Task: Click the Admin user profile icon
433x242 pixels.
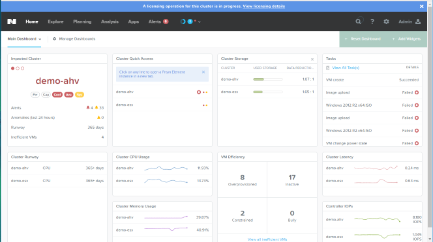Action: click(418, 21)
